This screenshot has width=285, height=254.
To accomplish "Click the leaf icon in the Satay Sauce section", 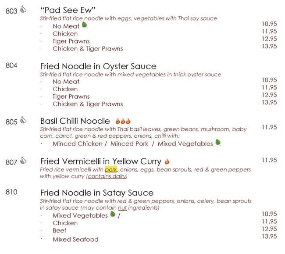I will coord(113,215).
